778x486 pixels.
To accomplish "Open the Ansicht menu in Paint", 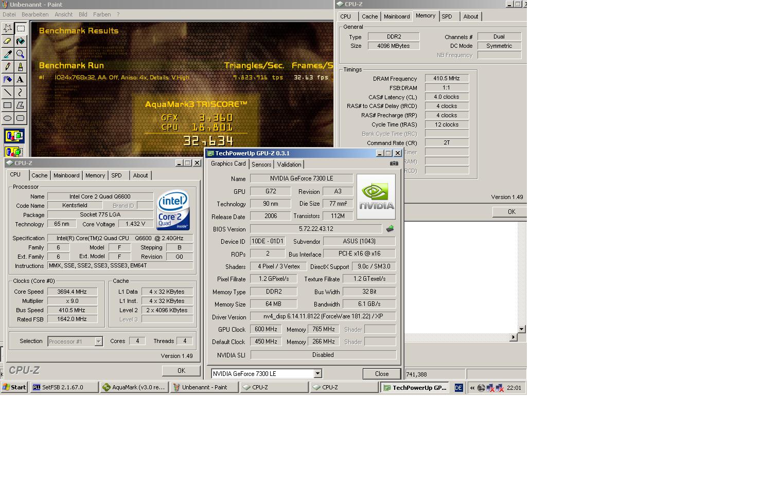I will (64, 14).
